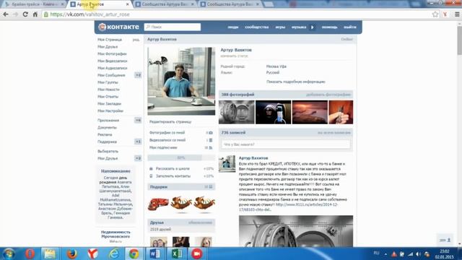This screenshot has height=260, width=462.
Task: Click the VK search field
Action: coord(173,27)
